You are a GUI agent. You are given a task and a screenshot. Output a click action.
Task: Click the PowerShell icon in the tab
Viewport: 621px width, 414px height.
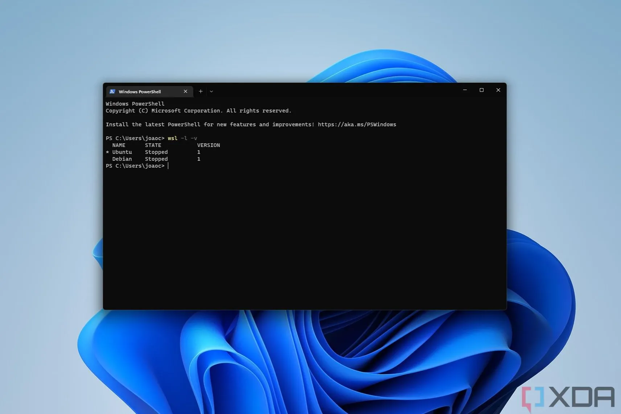click(x=112, y=91)
